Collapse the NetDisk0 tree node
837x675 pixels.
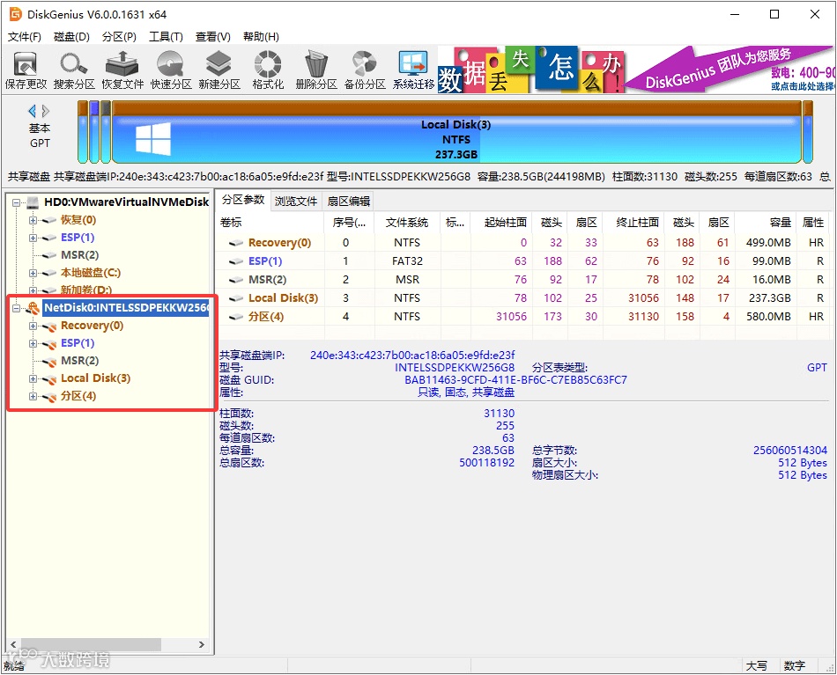[x=16, y=308]
